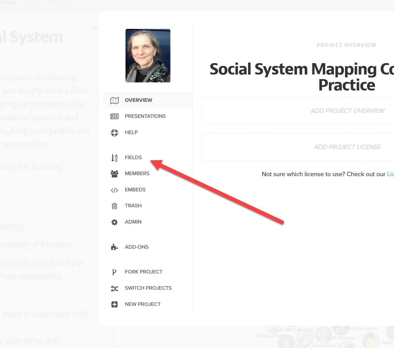The height and width of the screenshot is (348, 394).
Task: Click the Trash bin icon
Action: click(114, 206)
